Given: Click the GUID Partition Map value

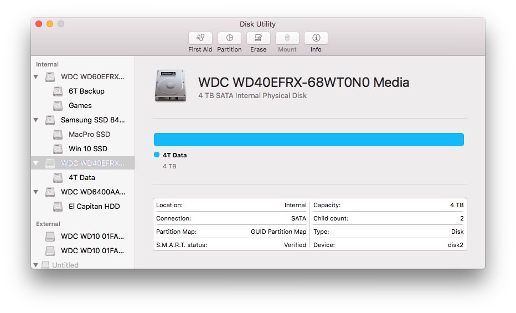Looking at the screenshot, I should click(278, 232).
